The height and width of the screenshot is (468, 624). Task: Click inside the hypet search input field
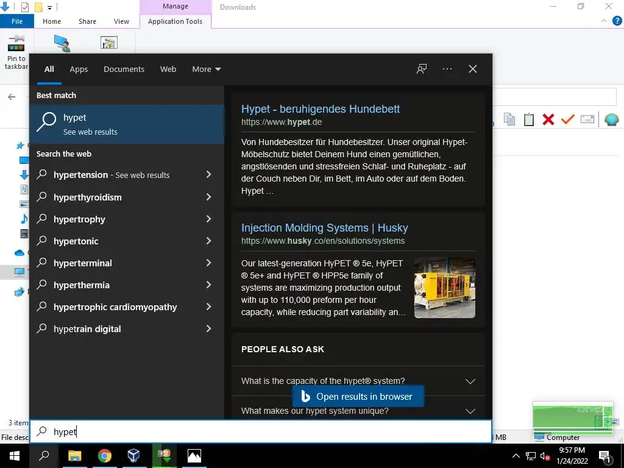261,431
